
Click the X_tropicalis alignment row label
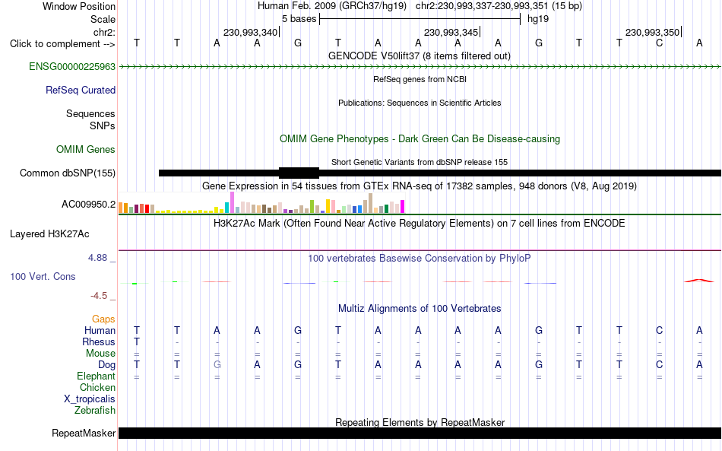click(x=90, y=399)
